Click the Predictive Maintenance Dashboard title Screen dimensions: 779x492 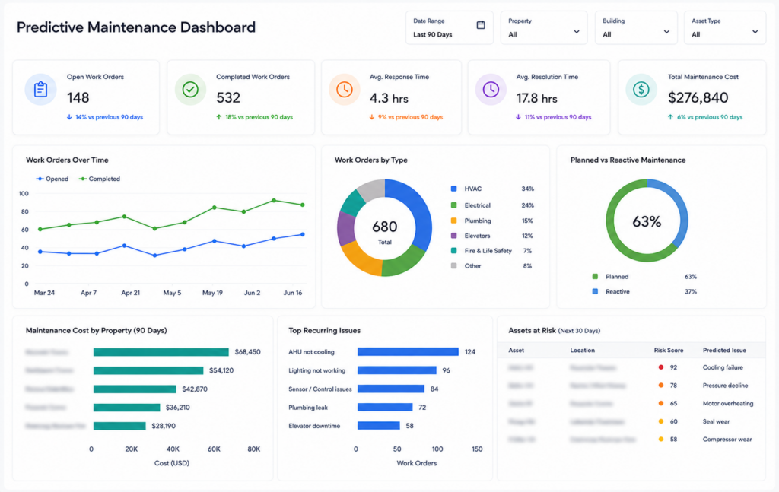[x=136, y=27]
